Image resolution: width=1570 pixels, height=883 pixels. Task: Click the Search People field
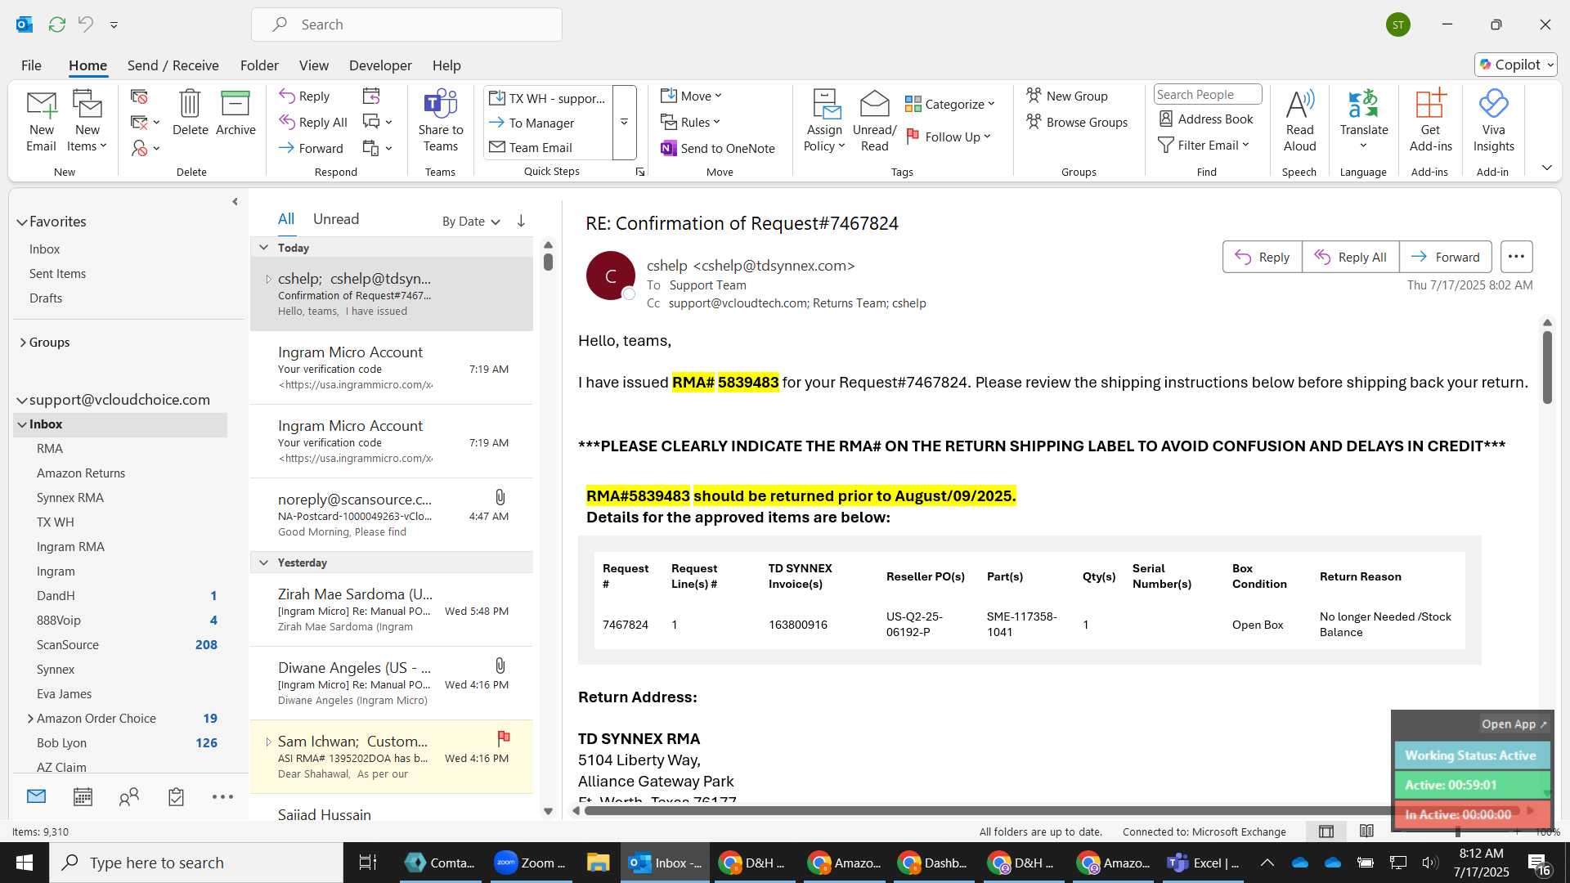(1207, 95)
